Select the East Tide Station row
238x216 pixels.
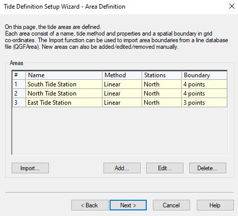(x=120, y=103)
